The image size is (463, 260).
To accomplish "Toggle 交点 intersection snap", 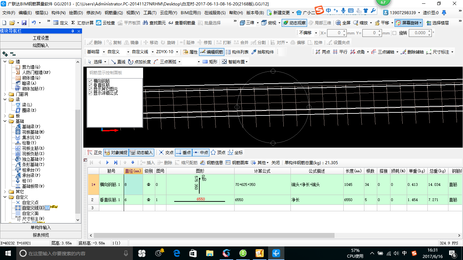I will click(166, 153).
